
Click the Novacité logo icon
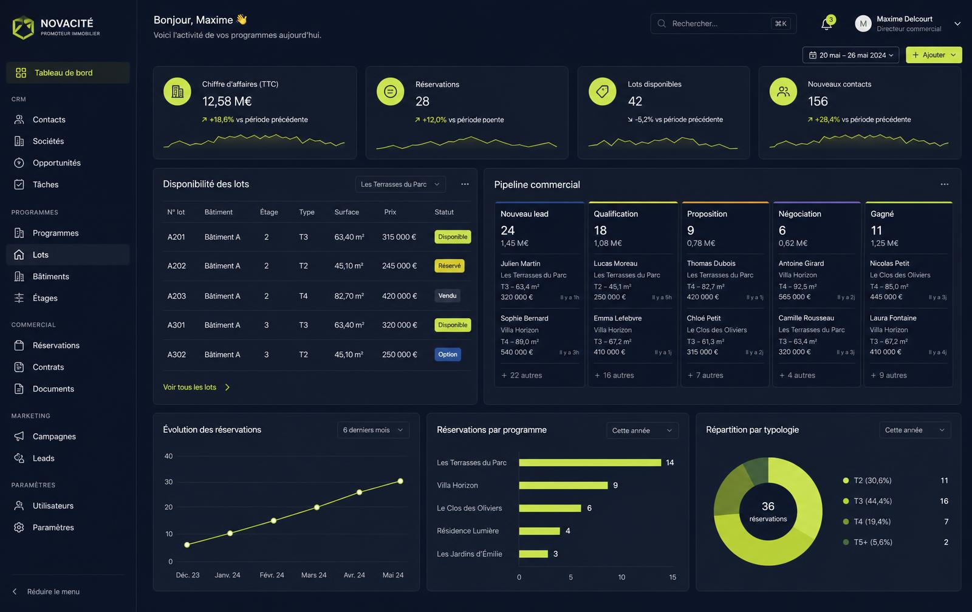pyautogui.click(x=23, y=27)
